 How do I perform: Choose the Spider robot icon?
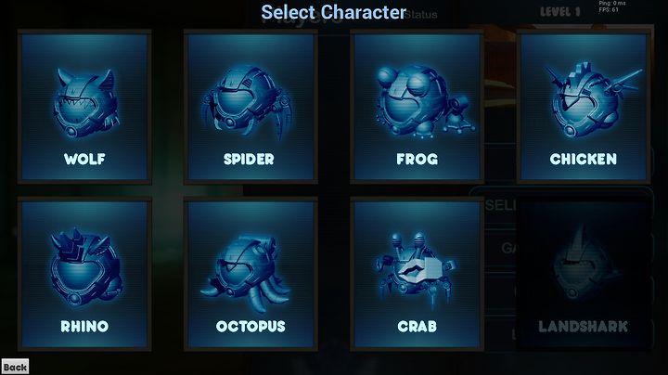click(249, 101)
